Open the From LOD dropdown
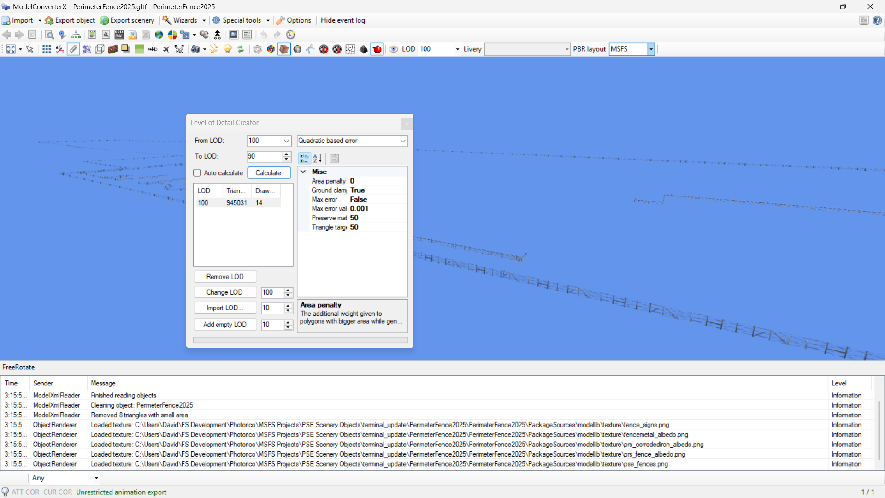The image size is (885, 498). [x=286, y=141]
